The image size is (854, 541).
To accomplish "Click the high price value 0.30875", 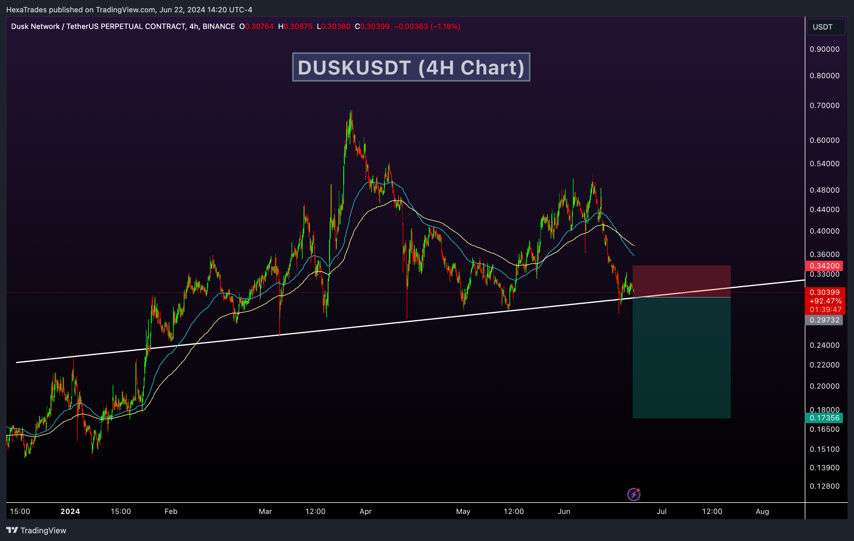I will click(298, 26).
